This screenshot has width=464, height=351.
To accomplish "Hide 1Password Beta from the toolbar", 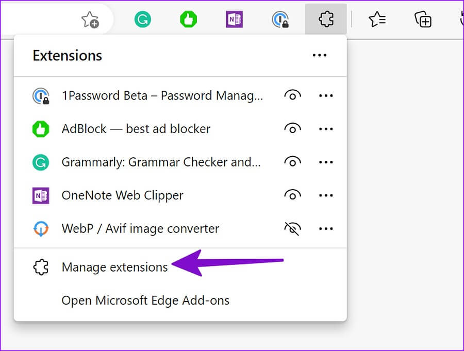I will [293, 95].
